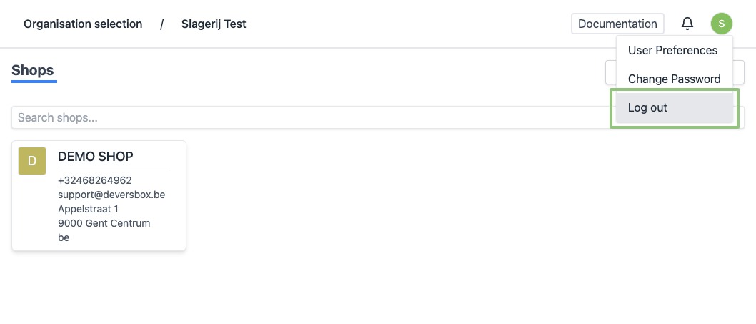
Task: Click the support@deversbox.be email address
Action: (x=111, y=195)
